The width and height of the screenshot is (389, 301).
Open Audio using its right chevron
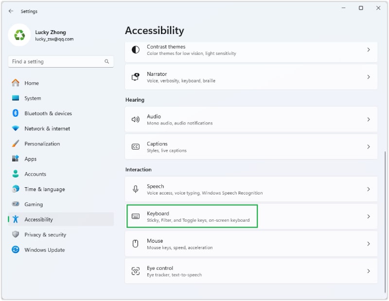[369, 119]
